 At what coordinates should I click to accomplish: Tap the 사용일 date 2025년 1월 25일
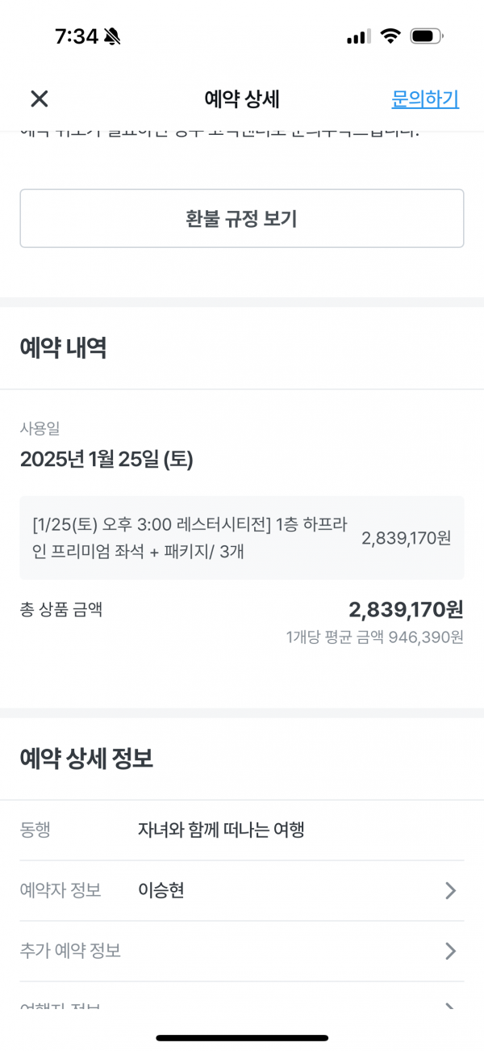[106, 459]
